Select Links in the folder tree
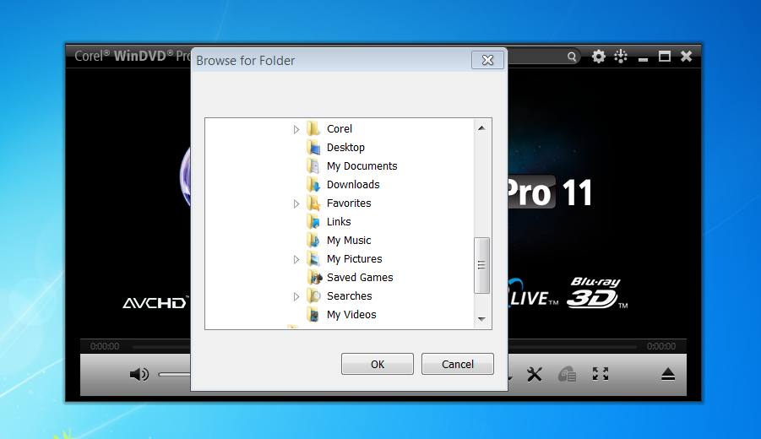The height and width of the screenshot is (439, 761). (x=339, y=222)
